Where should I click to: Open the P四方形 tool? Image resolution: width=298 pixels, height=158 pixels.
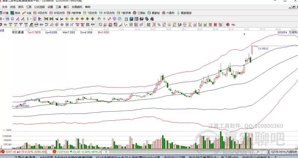[x=40, y=13]
